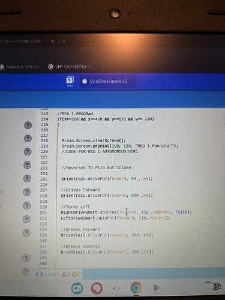
Task: Open the help icon beside line 235
Action: [x=26, y=233]
